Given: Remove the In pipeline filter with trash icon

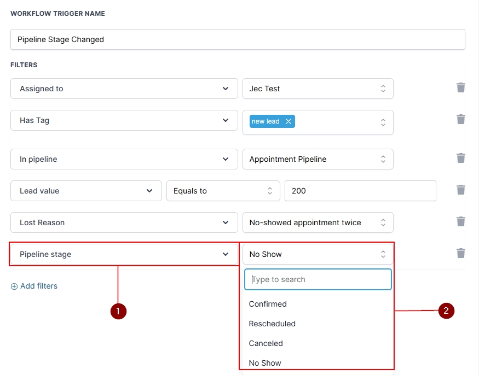Looking at the screenshot, I should (461, 158).
